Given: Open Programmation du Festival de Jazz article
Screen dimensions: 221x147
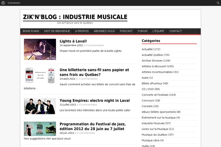Looking at the screenshot, I should point(92,126).
